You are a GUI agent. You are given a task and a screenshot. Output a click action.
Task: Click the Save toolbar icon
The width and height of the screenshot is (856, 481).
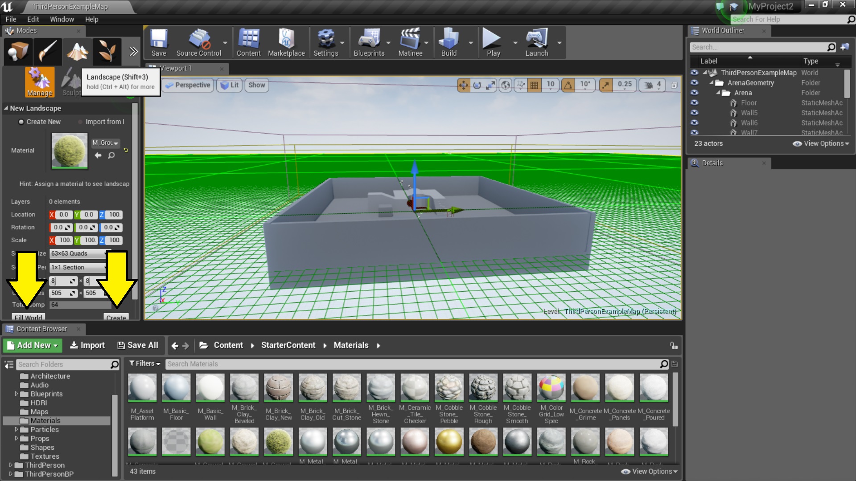click(159, 43)
